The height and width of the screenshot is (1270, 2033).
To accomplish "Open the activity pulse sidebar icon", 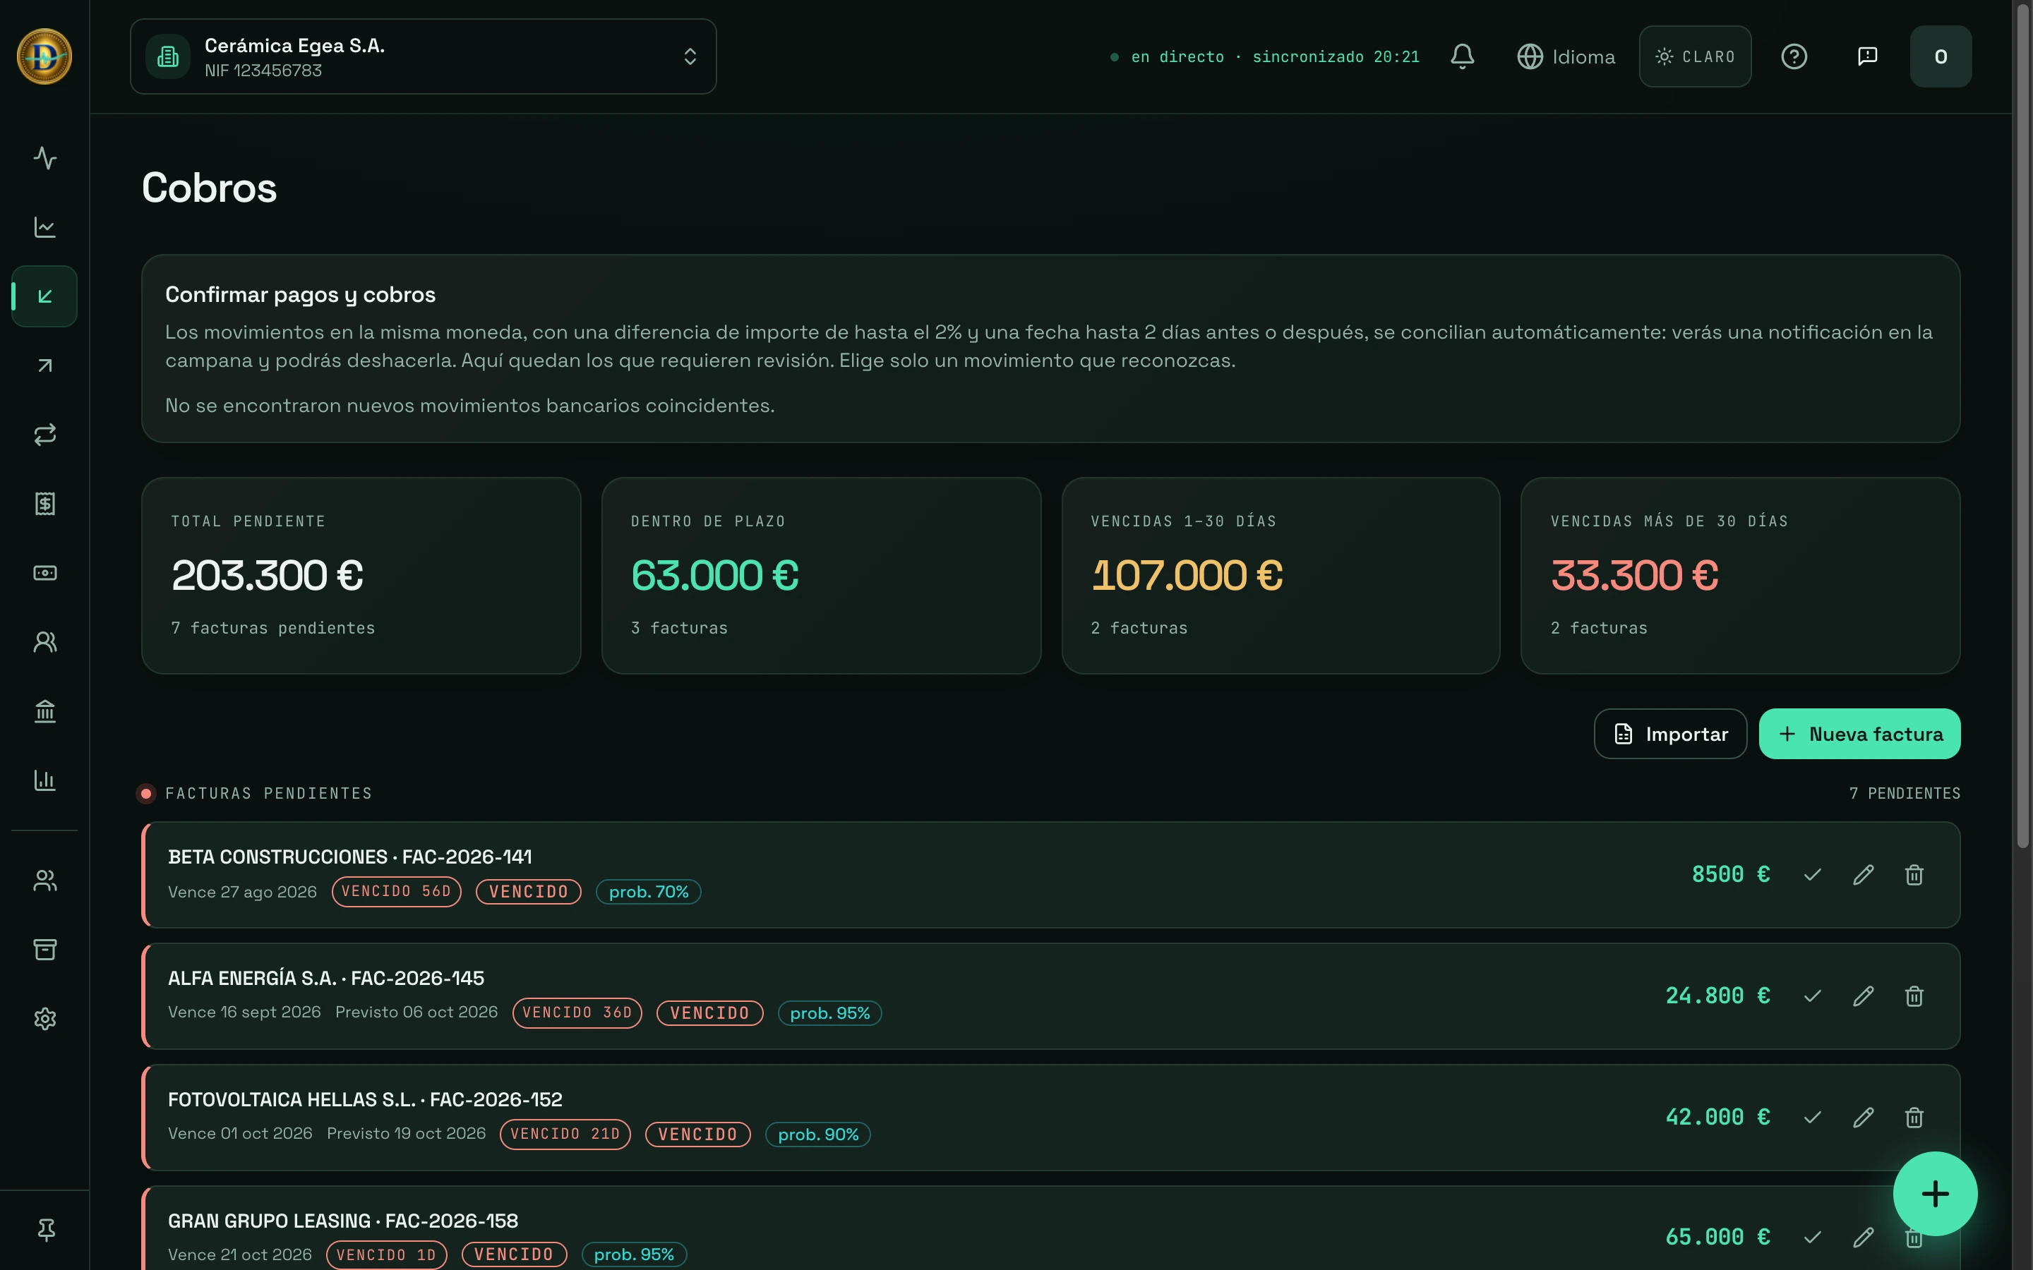I will tap(44, 158).
